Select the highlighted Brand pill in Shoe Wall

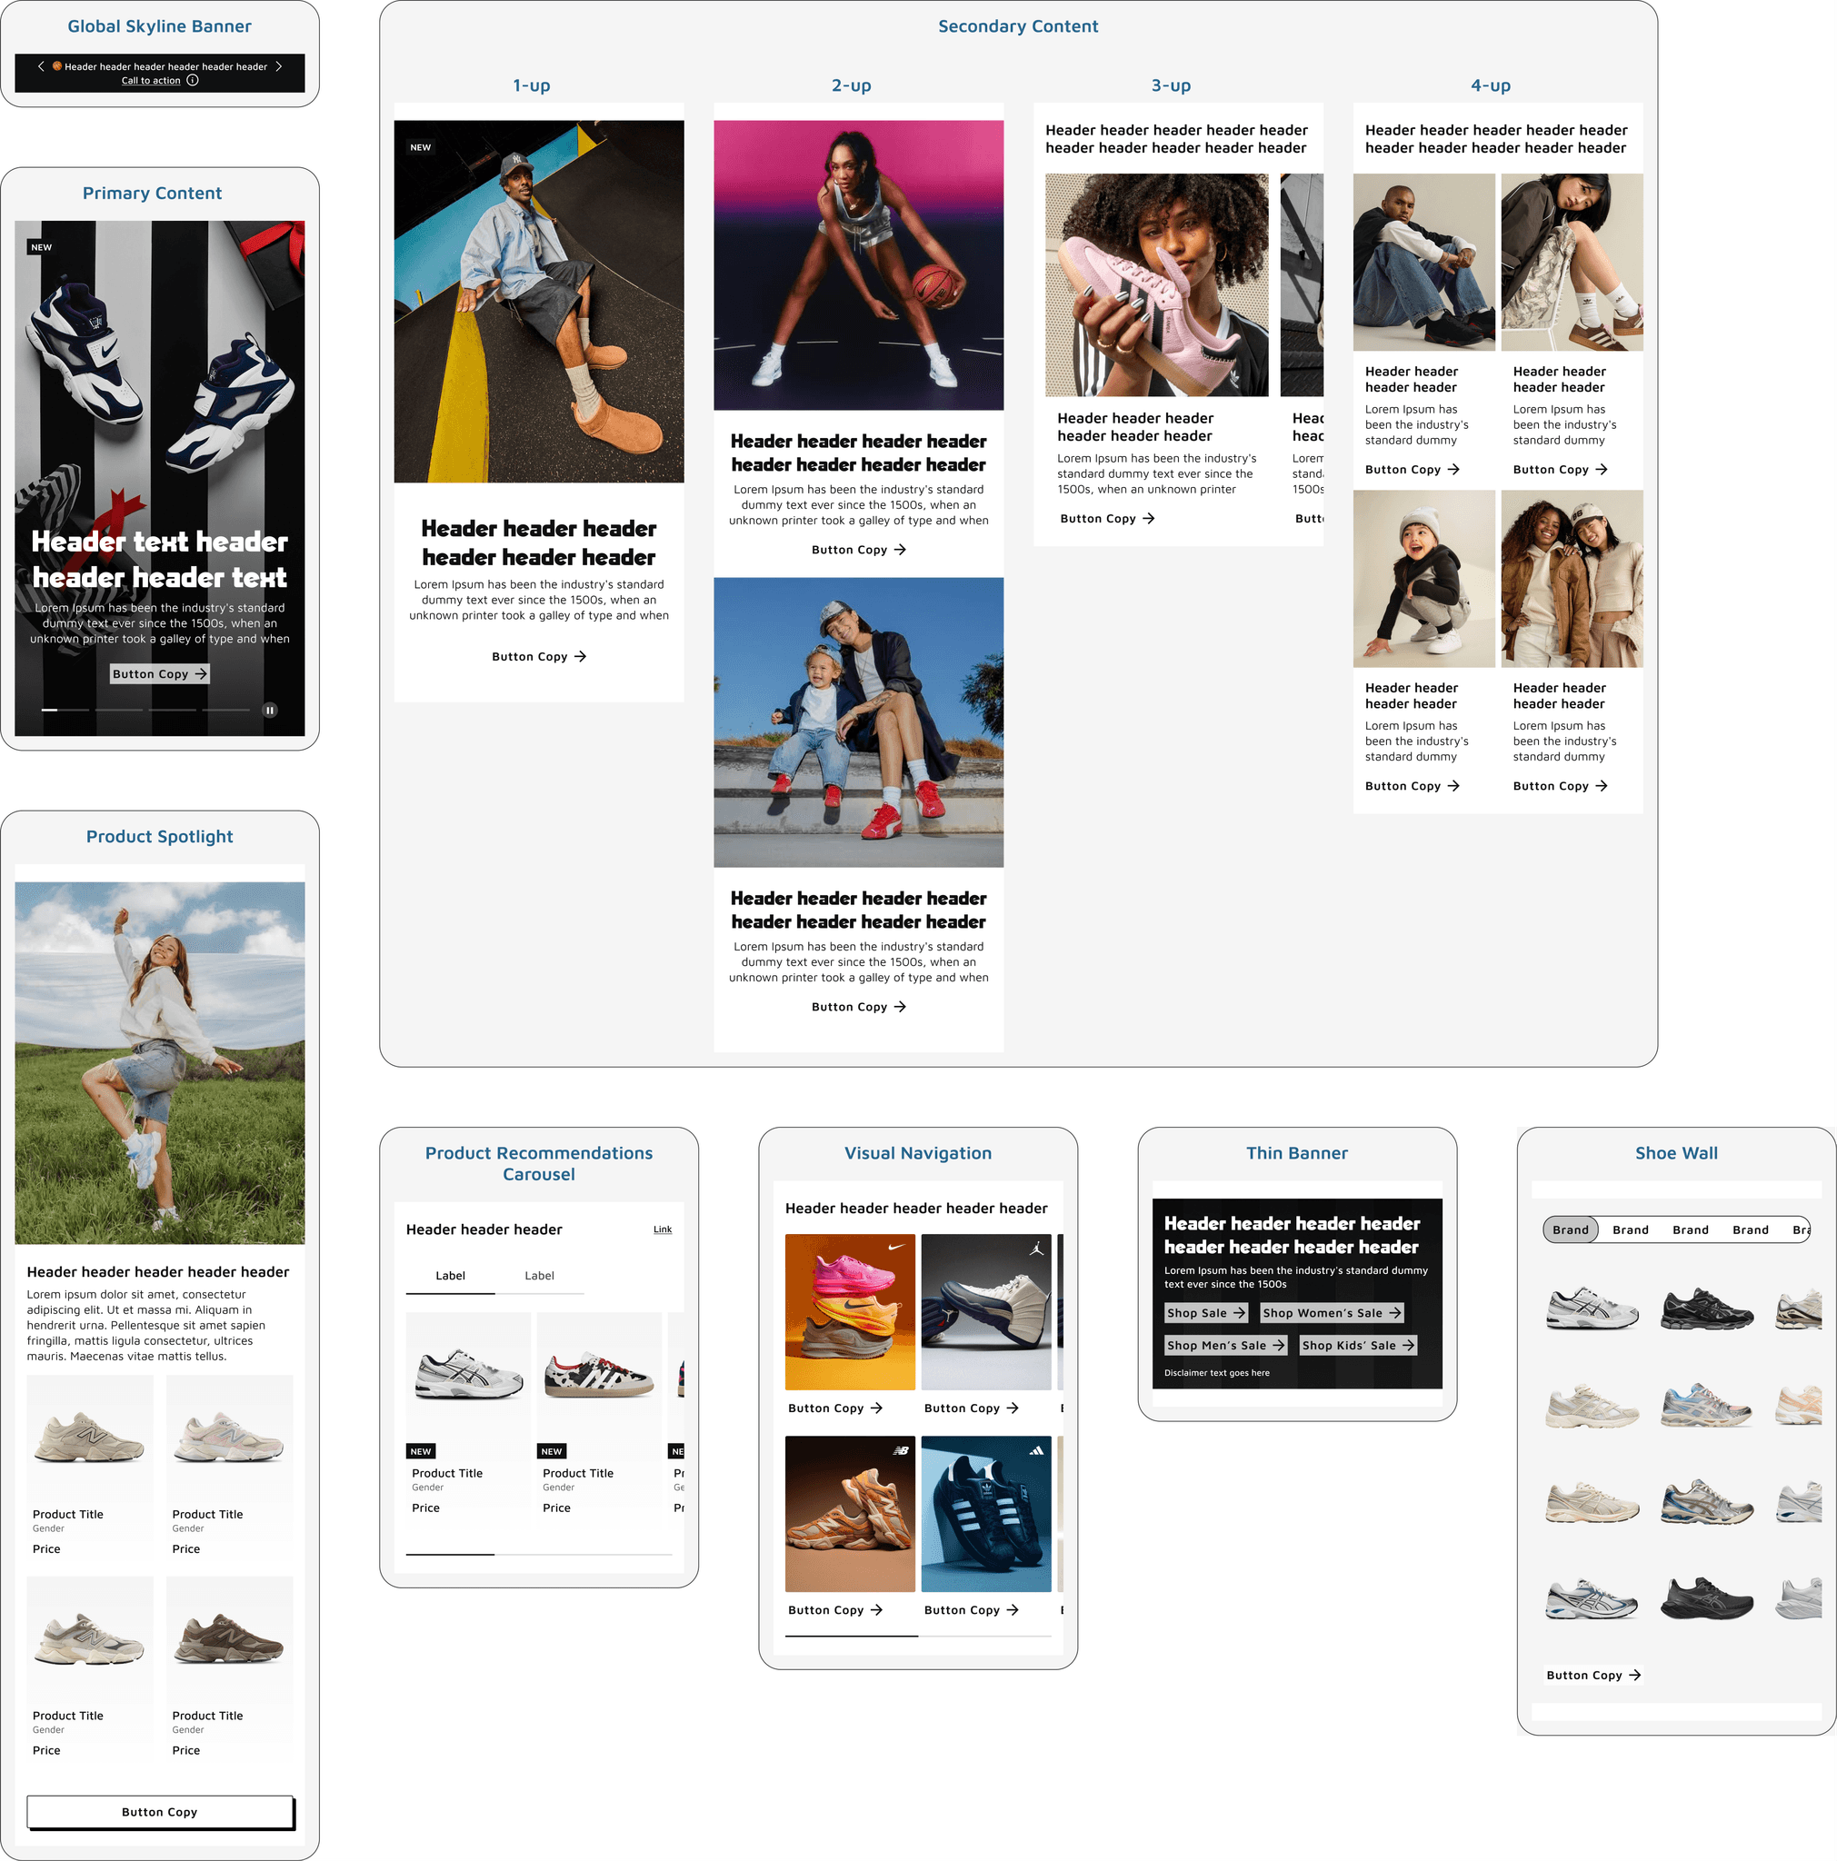click(1570, 1229)
